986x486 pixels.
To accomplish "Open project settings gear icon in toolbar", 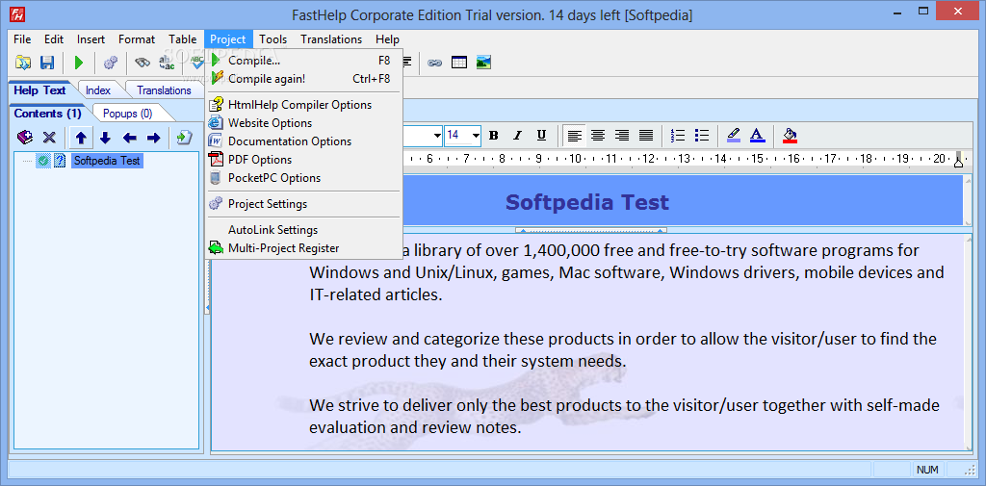I will (111, 63).
